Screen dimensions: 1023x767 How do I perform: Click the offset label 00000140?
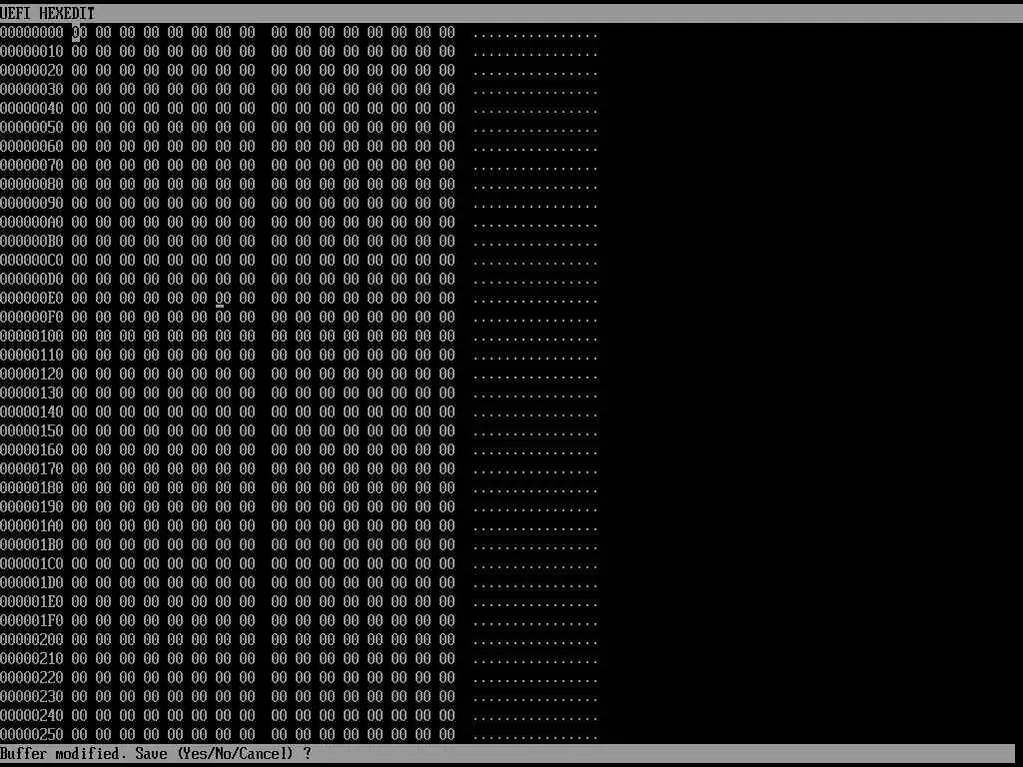pos(32,412)
